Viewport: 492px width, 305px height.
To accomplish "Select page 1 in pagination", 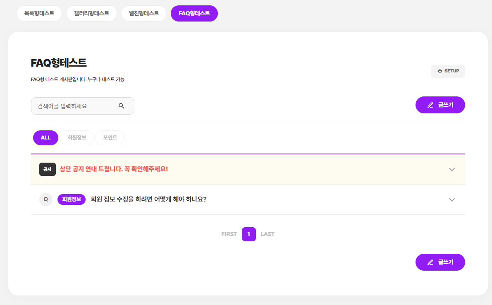I will (x=249, y=234).
